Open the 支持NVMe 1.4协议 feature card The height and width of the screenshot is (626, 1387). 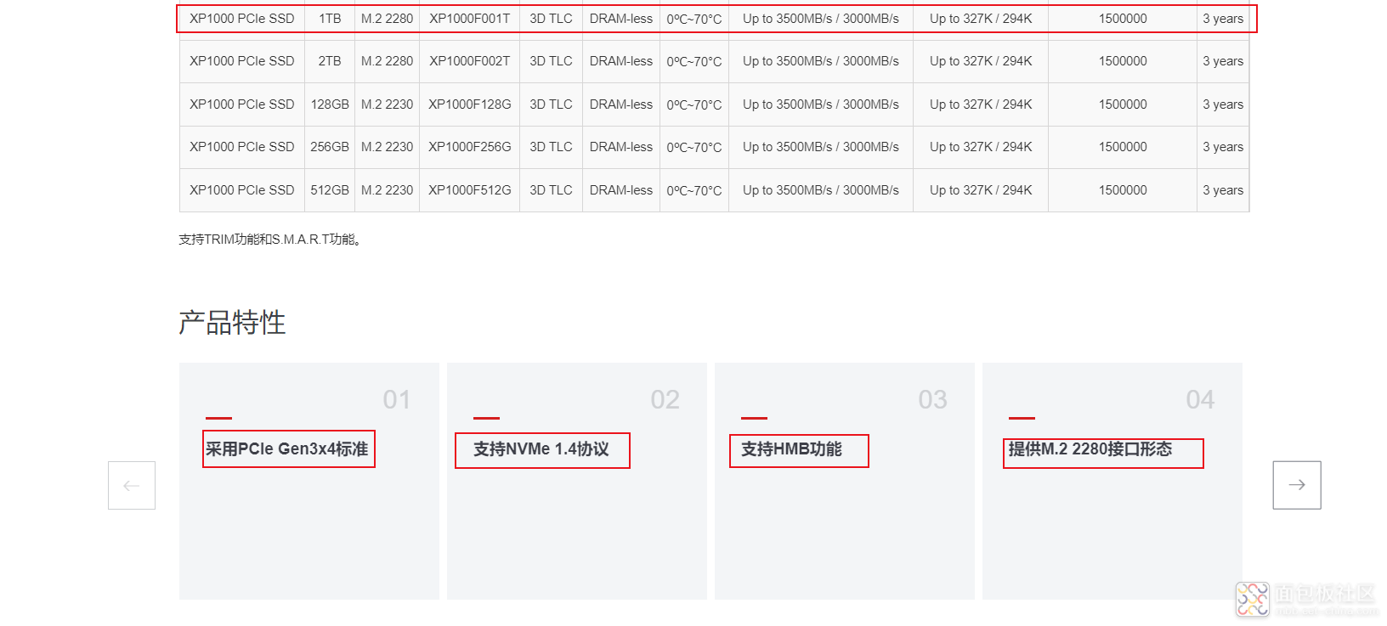coord(577,481)
